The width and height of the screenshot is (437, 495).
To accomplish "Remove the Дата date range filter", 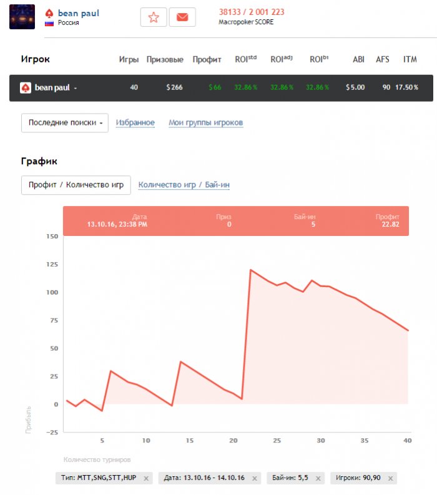I will click(255, 478).
